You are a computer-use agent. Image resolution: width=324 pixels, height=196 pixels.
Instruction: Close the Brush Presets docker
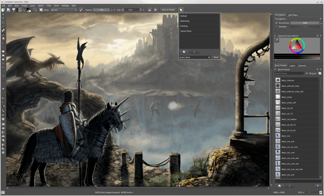[321, 69]
